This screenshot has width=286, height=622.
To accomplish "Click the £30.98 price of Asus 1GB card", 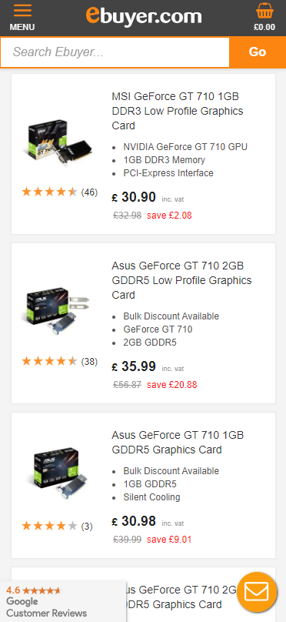I will (x=135, y=521).
